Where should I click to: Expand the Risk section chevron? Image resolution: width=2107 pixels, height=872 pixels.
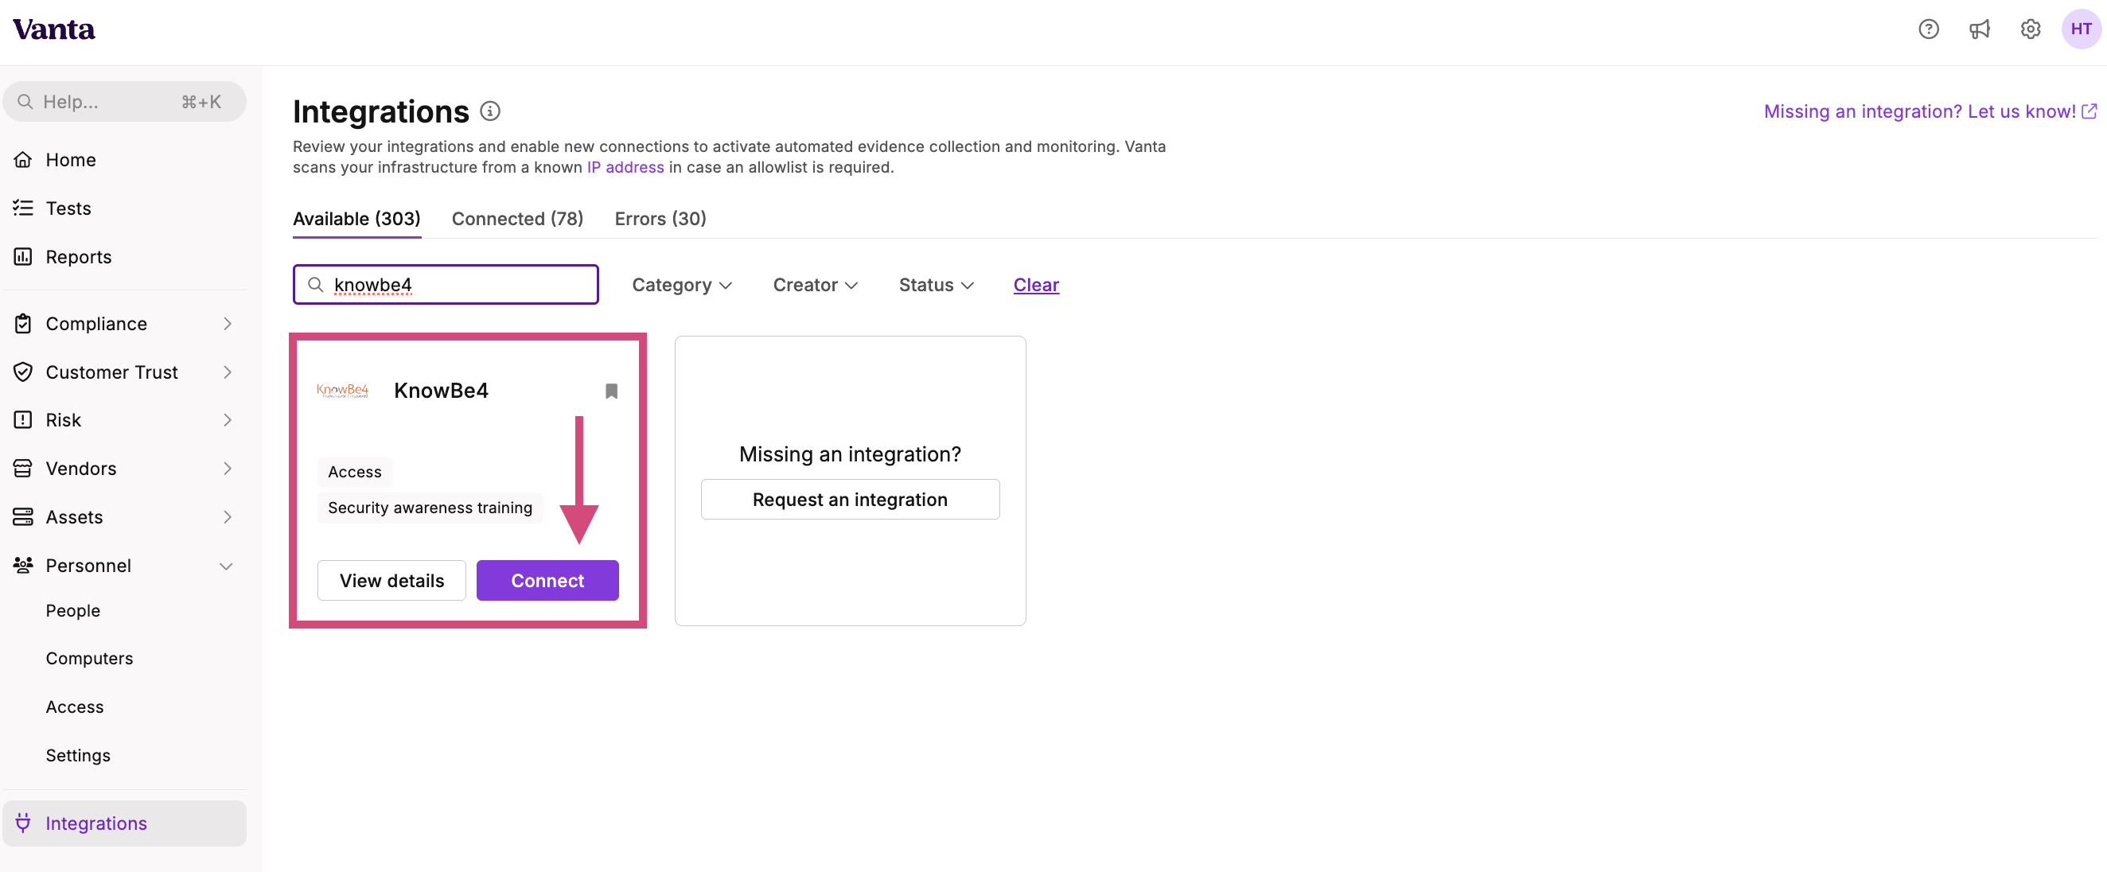point(228,419)
